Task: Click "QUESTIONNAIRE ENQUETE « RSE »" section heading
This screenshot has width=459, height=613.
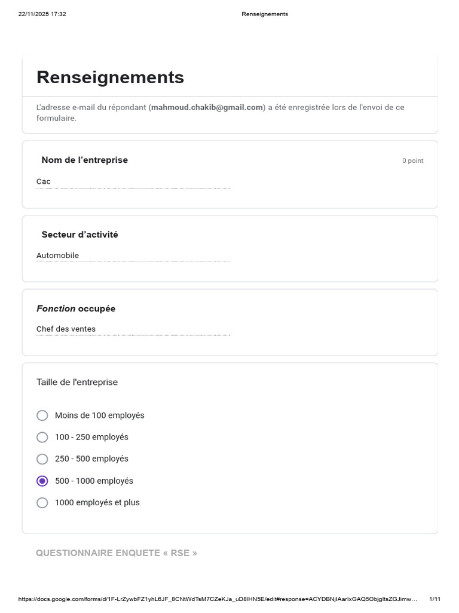Action: pos(117,553)
